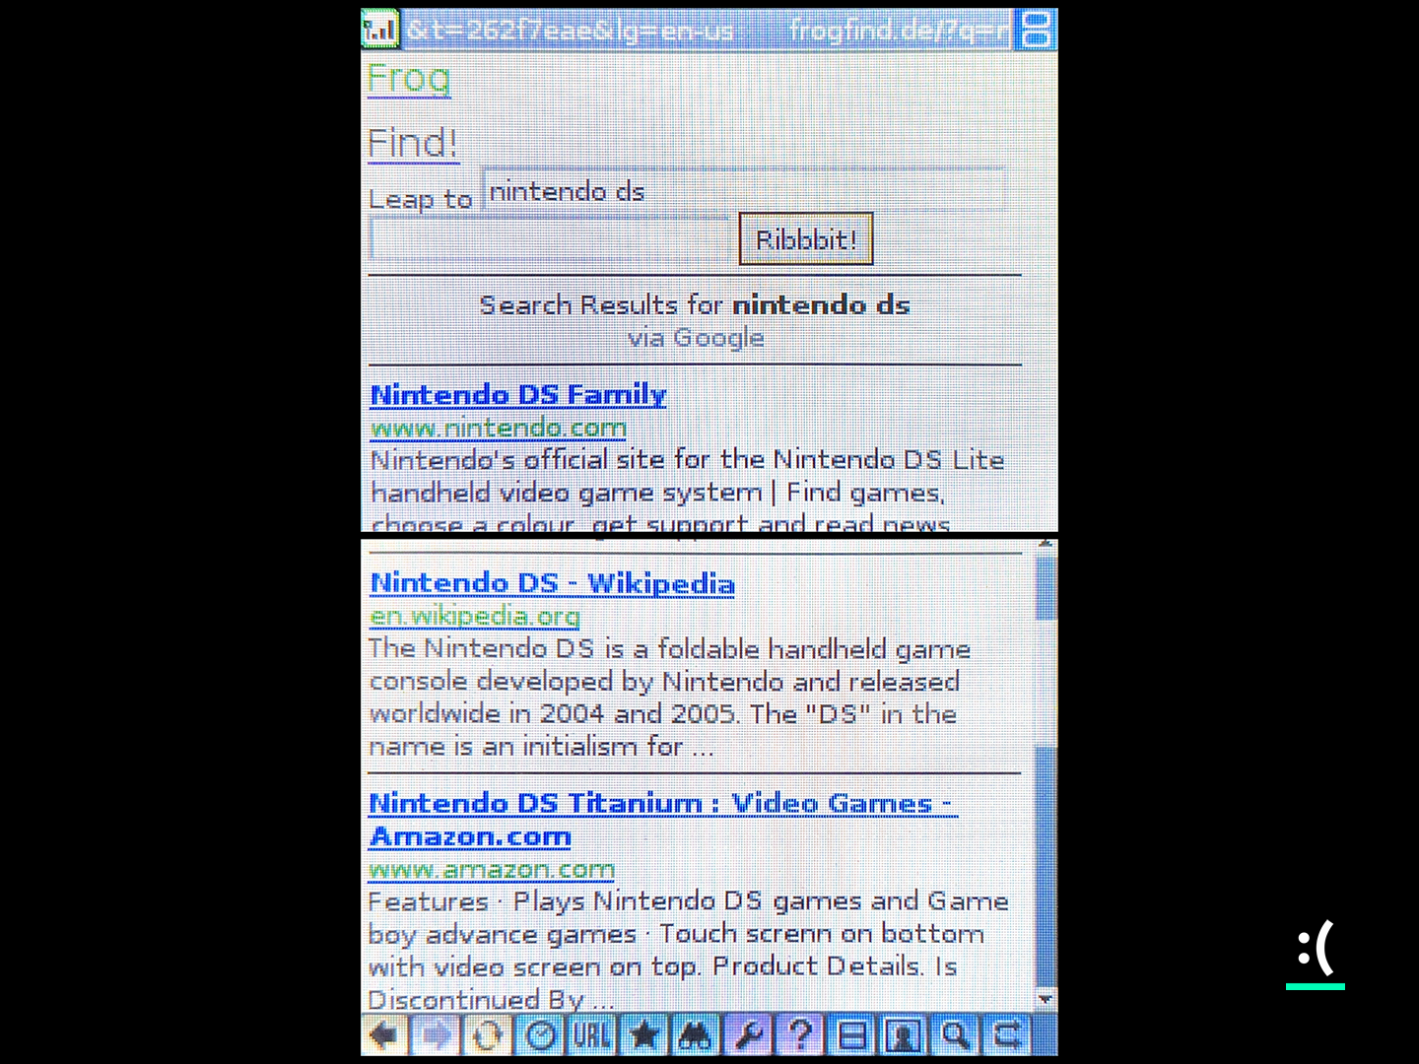Click the text 'Nintendo's official site for the Nintendo DS Lite'
This screenshot has height=1064, width=1419.
pyautogui.click(x=688, y=460)
